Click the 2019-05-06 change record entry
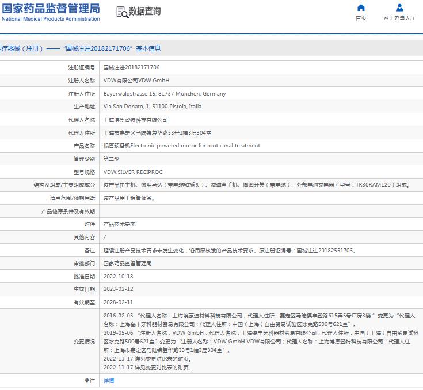Viewport: 423px width, 390px height. click(261, 342)
